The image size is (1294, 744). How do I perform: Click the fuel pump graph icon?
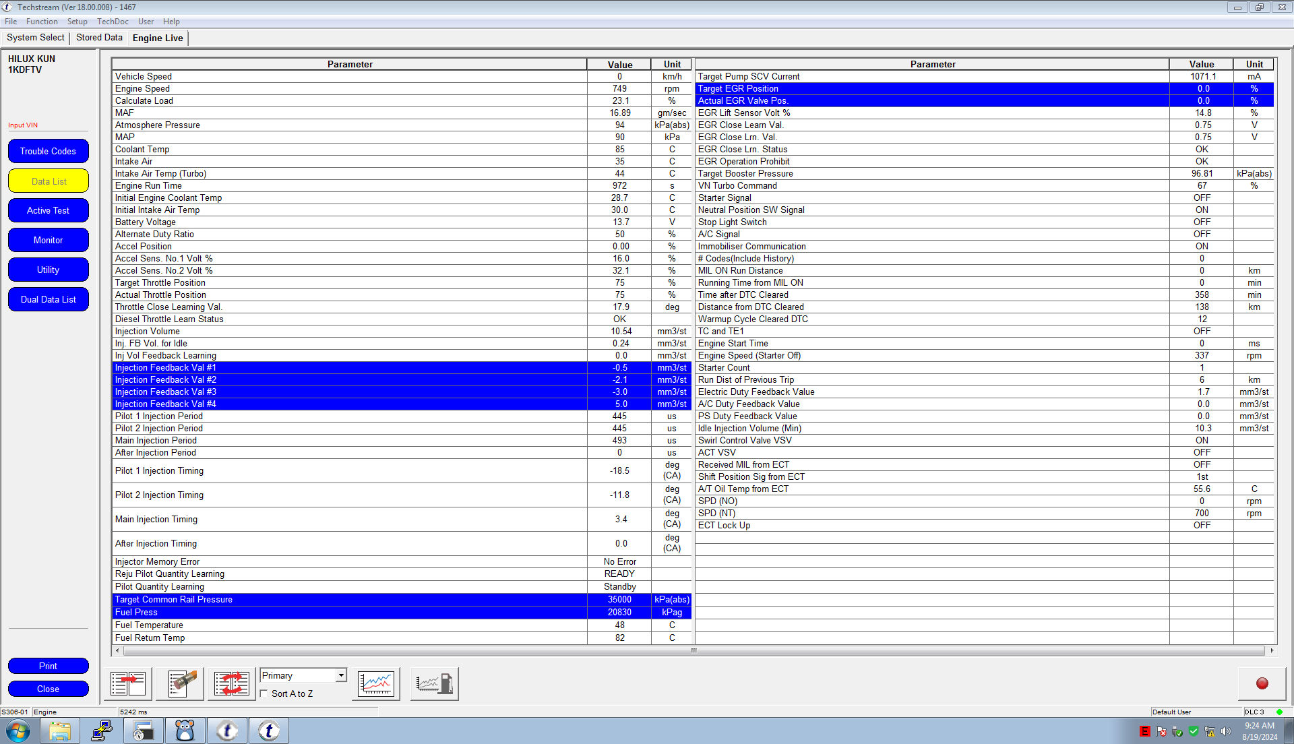point(435,684)
